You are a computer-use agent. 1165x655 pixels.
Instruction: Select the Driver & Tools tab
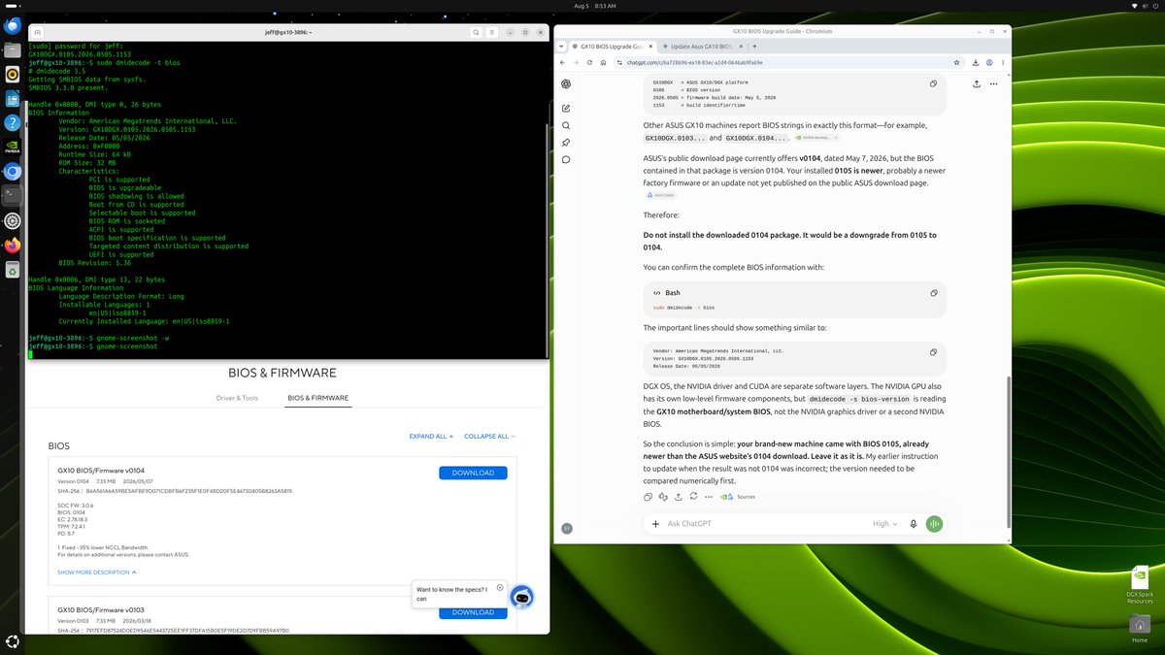[237, 398]
